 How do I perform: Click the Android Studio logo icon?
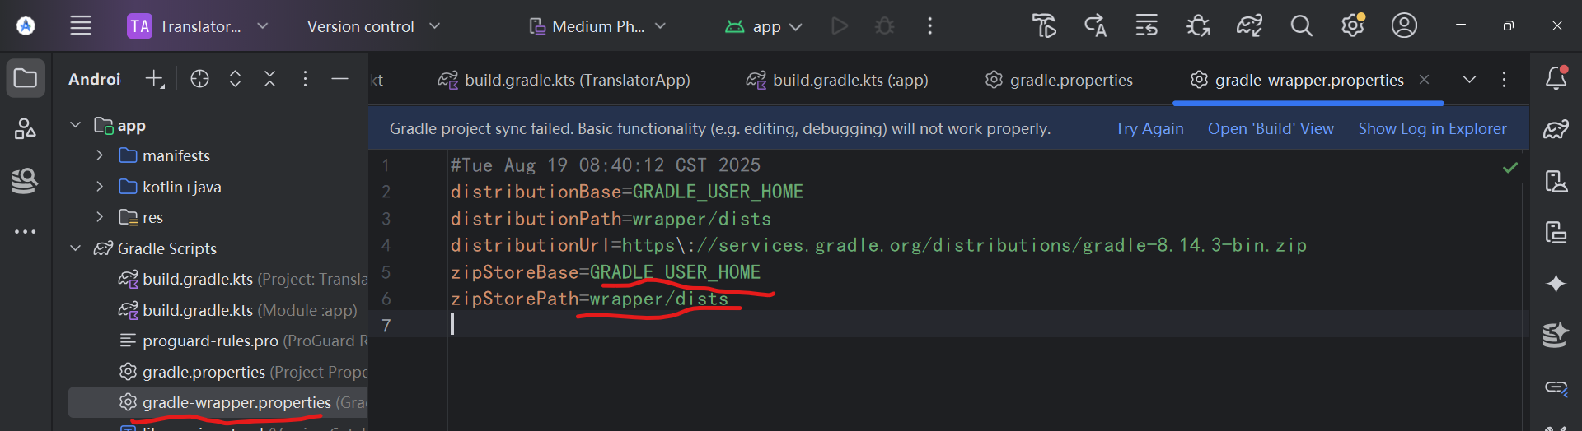[26, 26]
